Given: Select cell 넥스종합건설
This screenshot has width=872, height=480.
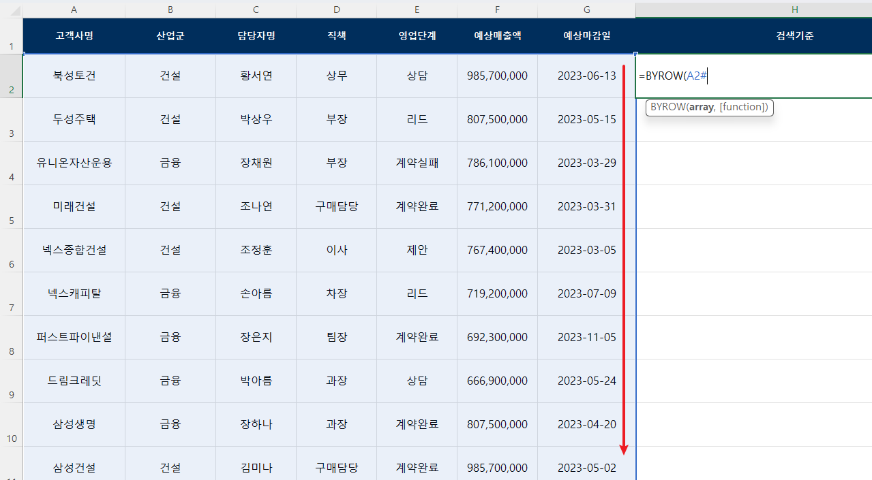Looking at the screenshot, I should pos(74,250).
